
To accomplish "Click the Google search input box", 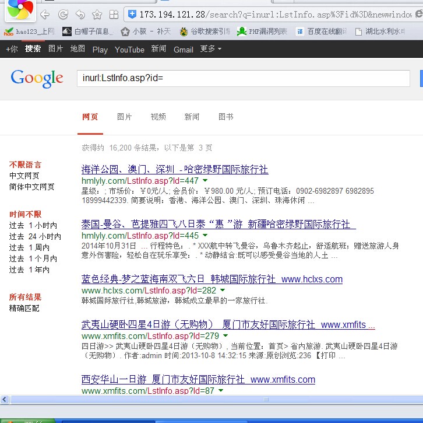I will click(244, 78).
